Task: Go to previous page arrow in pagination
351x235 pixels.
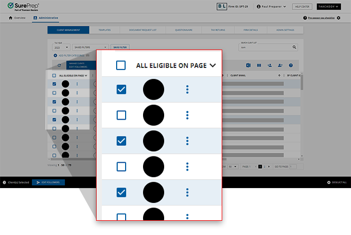Action: 256,167
